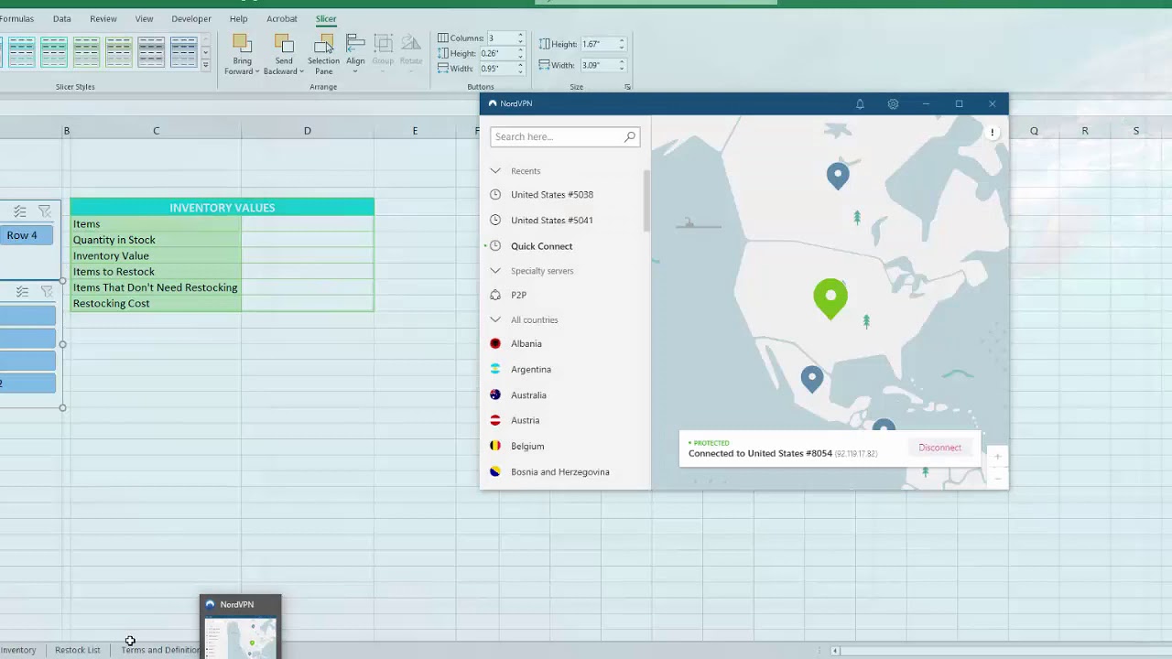
Task: Click the button Width input field
Action: 496,69
